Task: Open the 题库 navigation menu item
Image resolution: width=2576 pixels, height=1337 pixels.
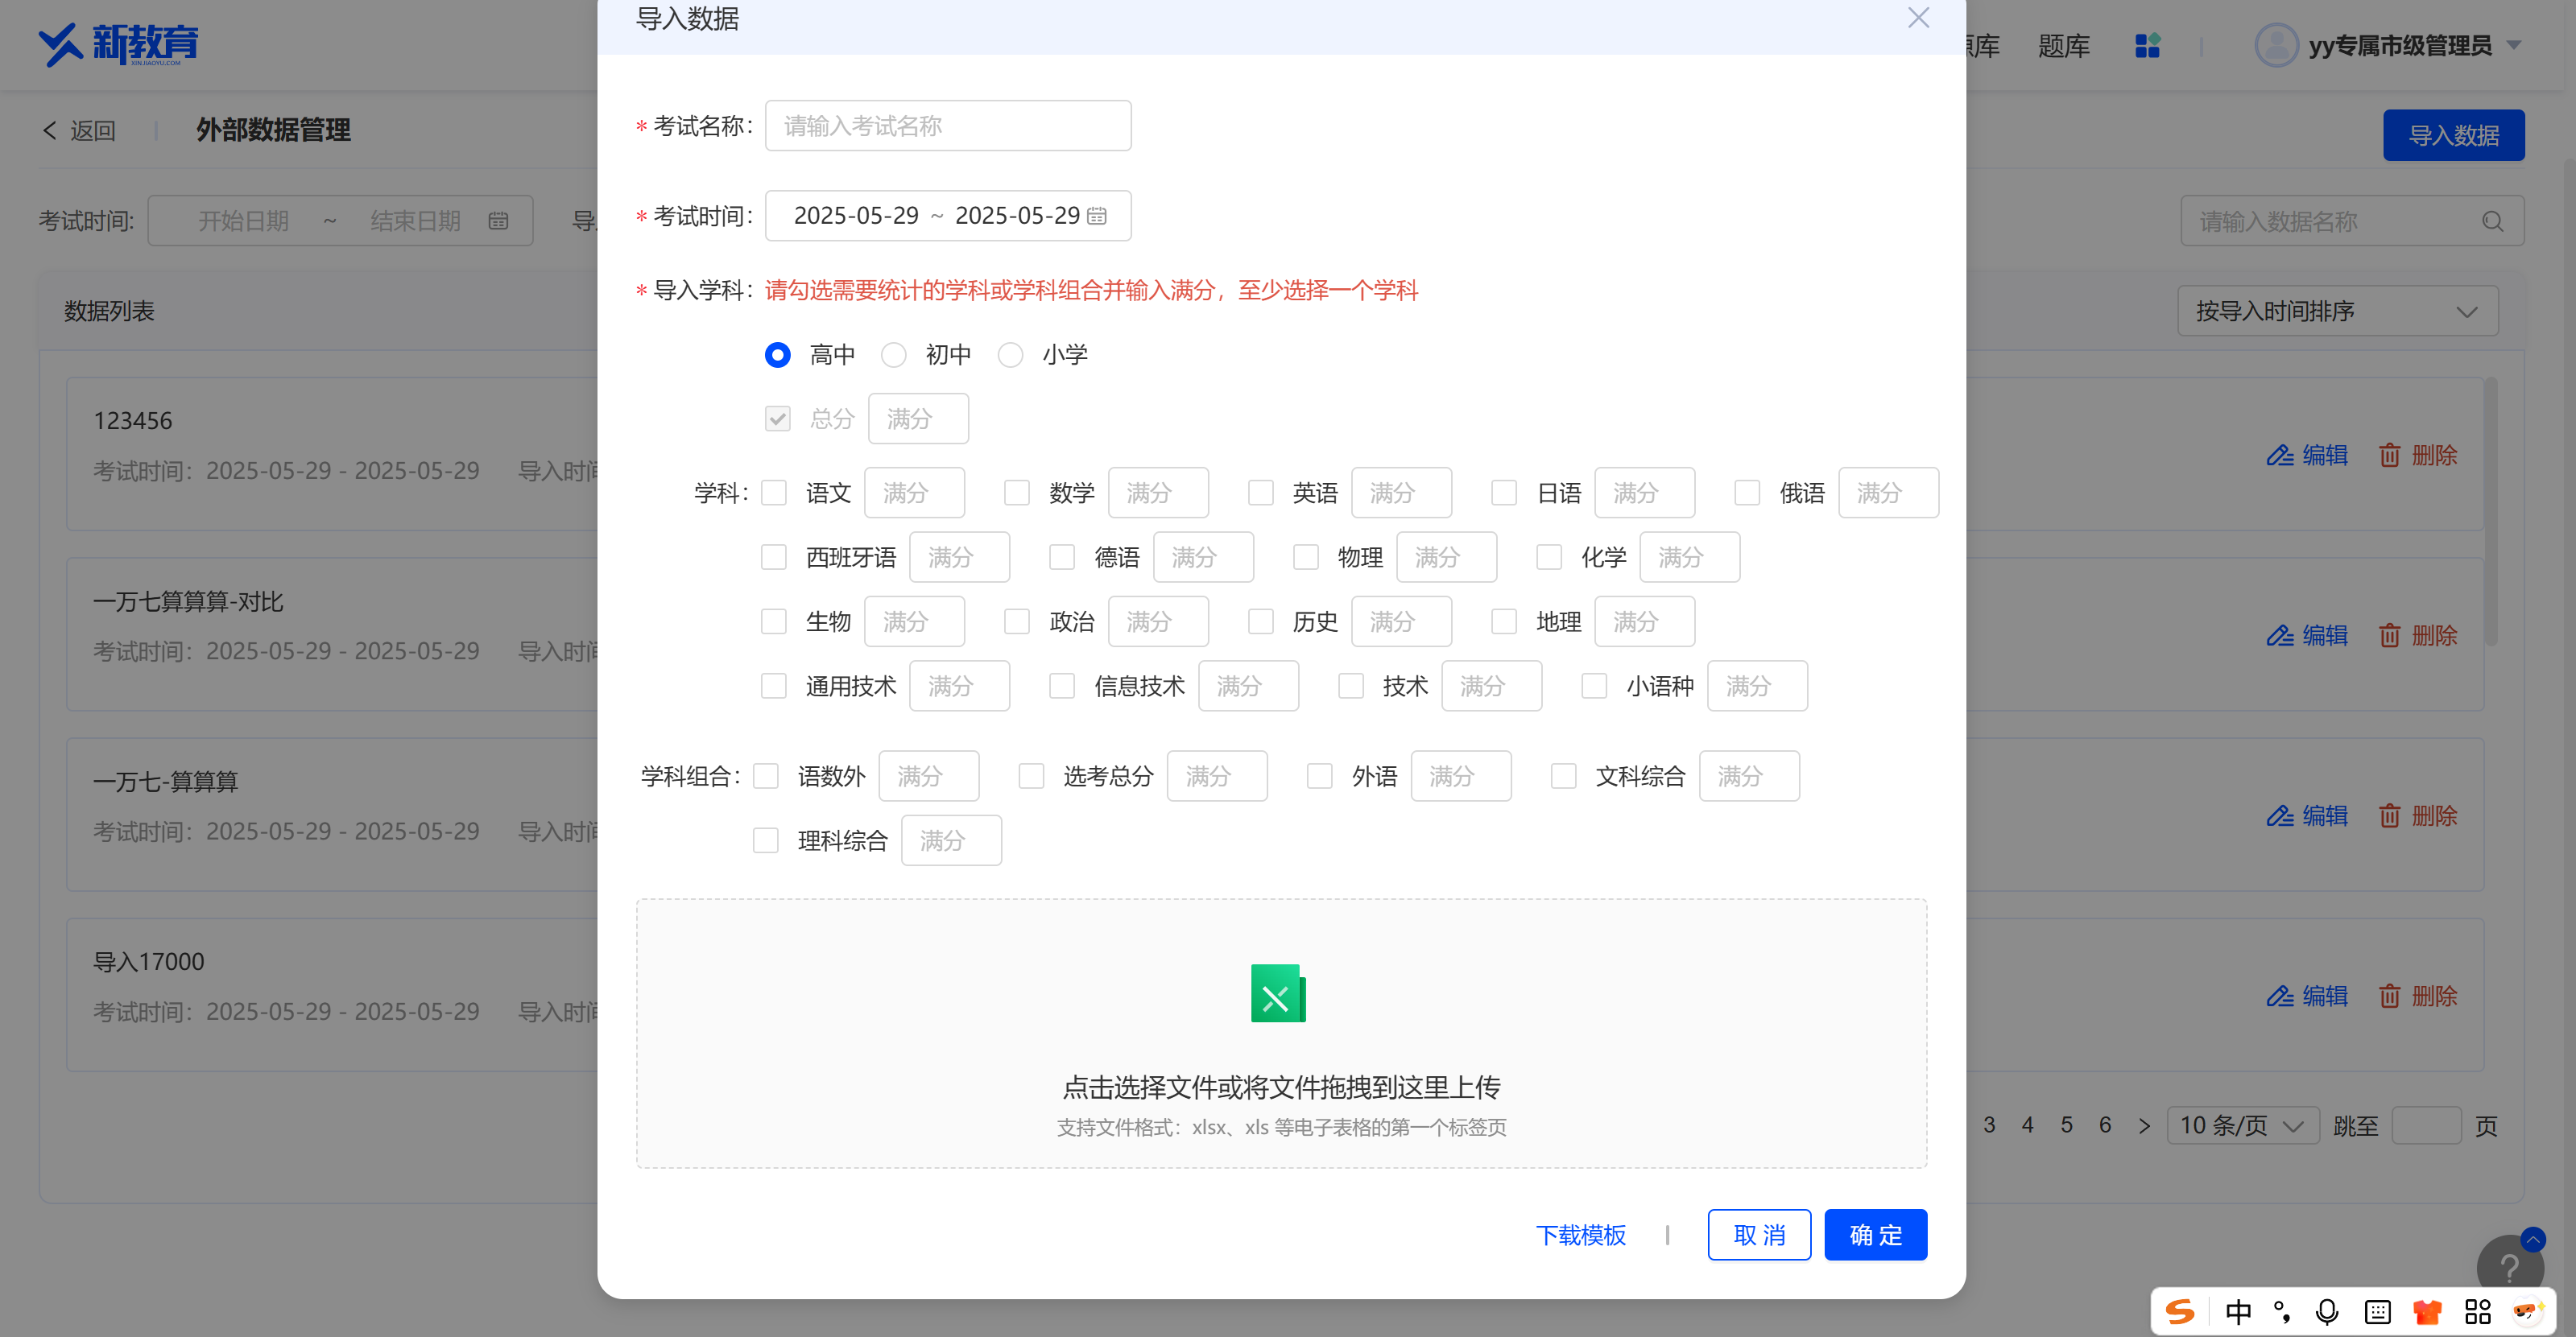Action: tap(2064, 46)
